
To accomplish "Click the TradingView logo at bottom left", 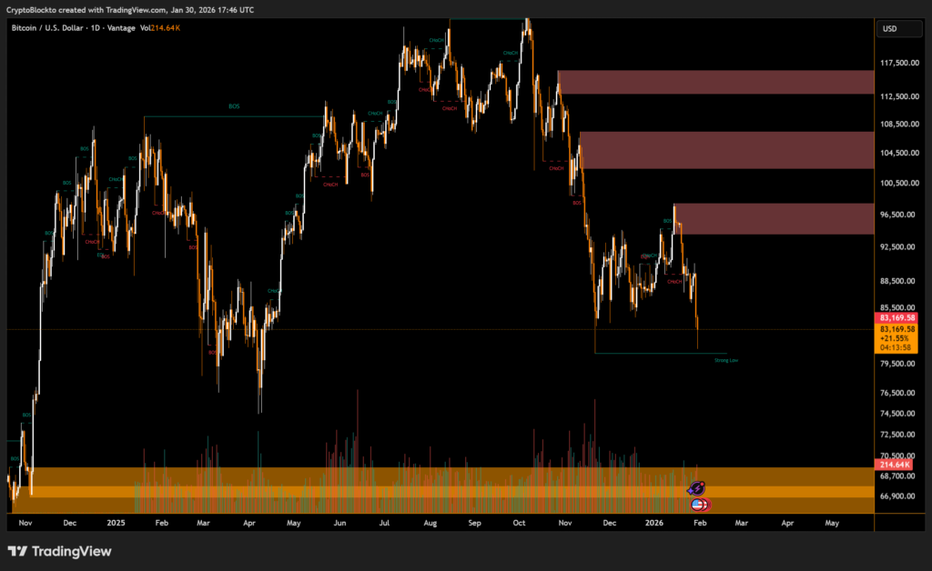I will [59, 551].
